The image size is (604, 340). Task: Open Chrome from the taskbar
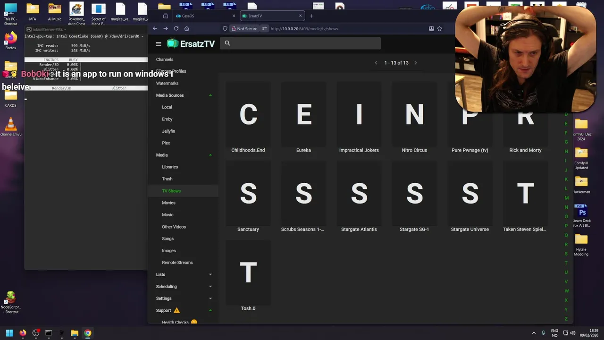coord(88,333)
